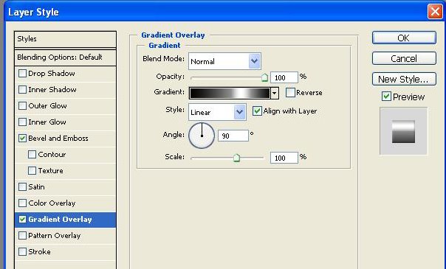Enable the Reverse checkbox
Screen dimensions: 446x269
tap(290, 93)
